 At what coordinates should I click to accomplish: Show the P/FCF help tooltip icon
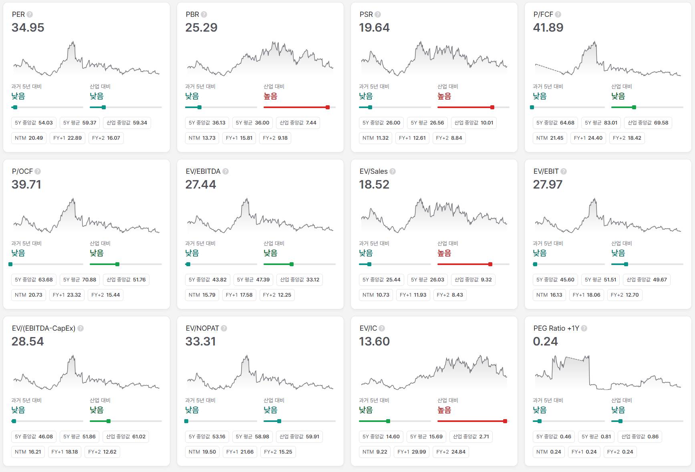[558, 14]
